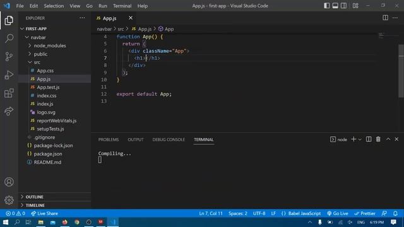Switch to the DEBUG CONSOLE tab
The image size is (404, 227).
point(169,139)
